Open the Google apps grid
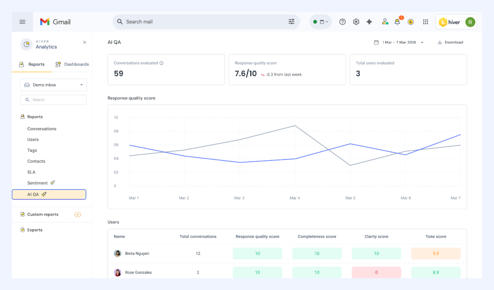 [425, 22]
